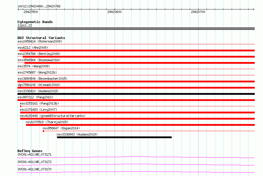This screenshot has height=176, width=263.
Task: Click the red esv3548964 variant bar
Action: (139, 63)
